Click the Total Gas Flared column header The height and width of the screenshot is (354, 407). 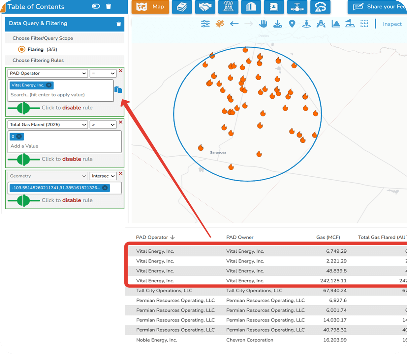pyautogui.click(x=382, y=237)
